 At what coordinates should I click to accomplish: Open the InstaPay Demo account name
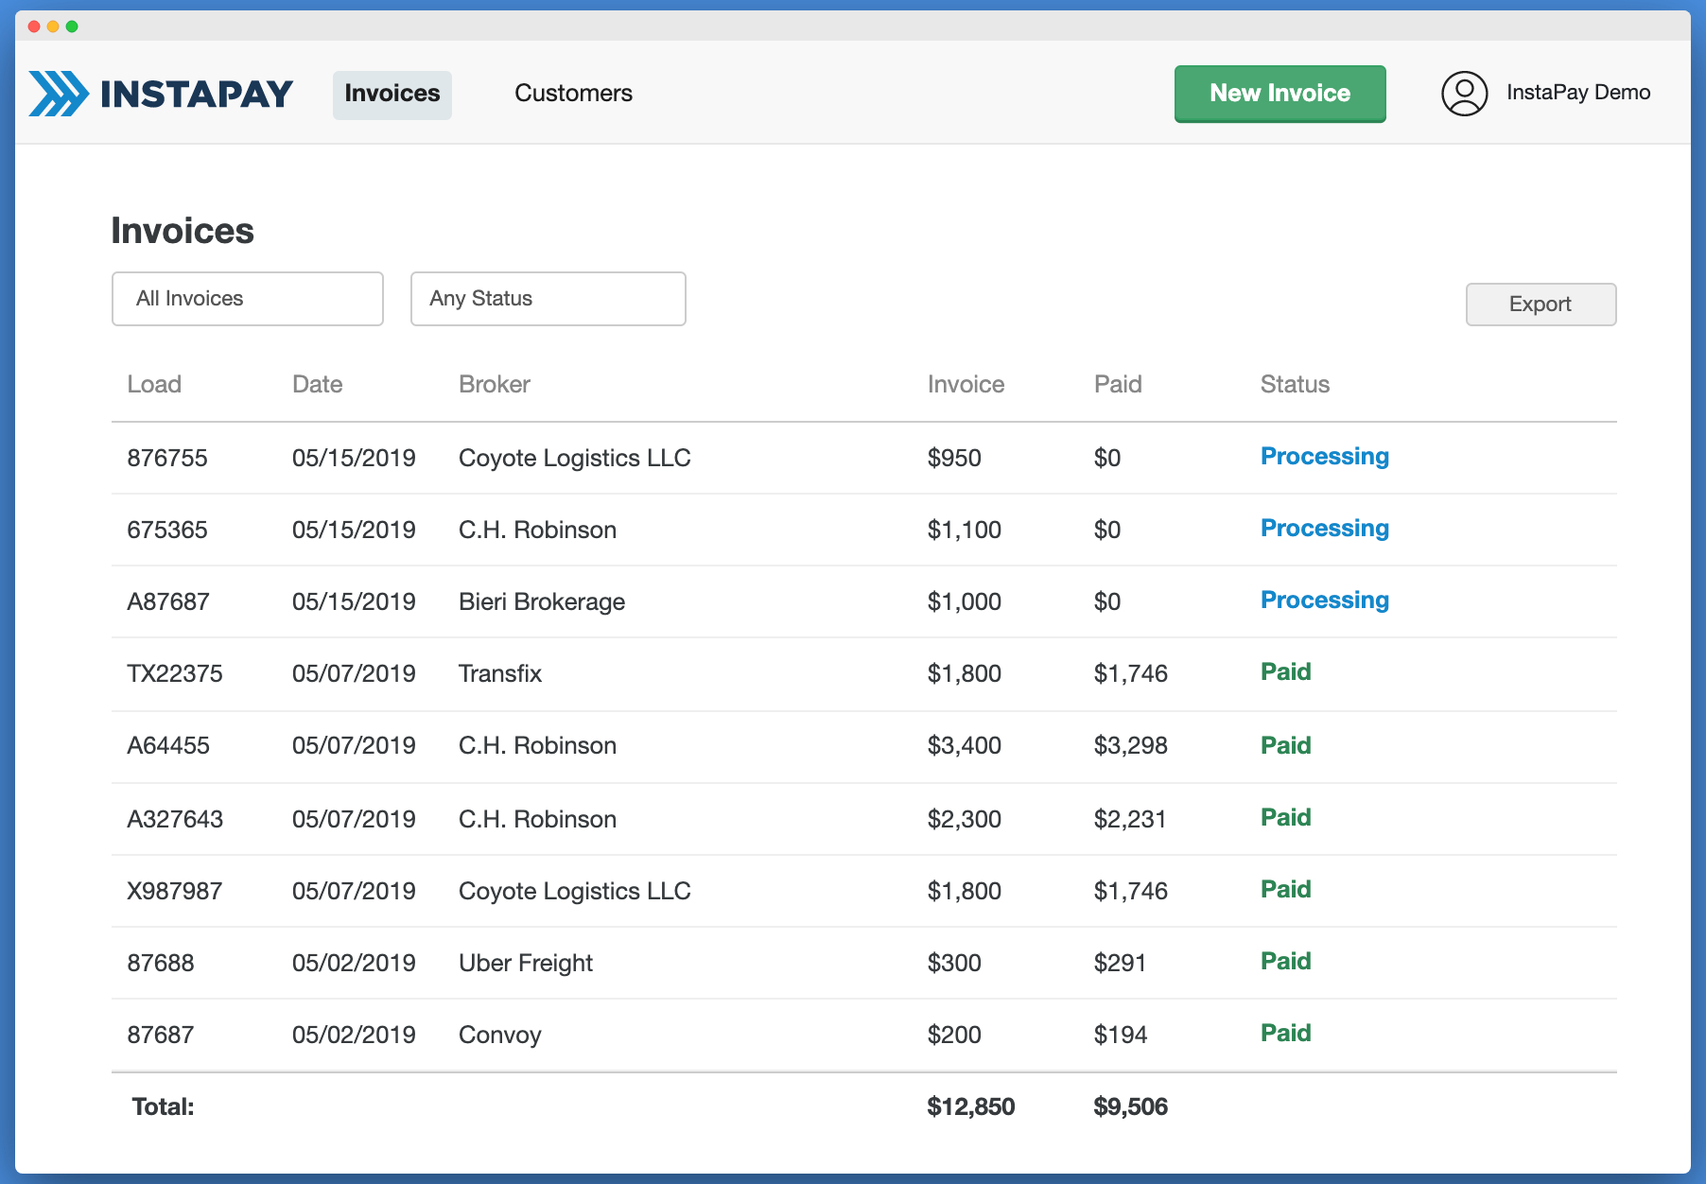point(1578,93)
